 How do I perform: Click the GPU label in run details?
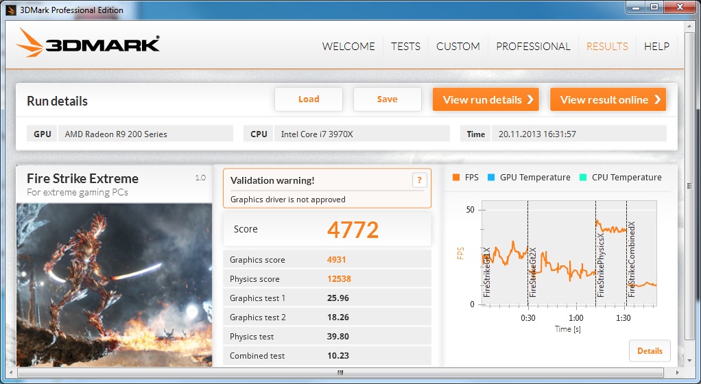pos(43,134)
